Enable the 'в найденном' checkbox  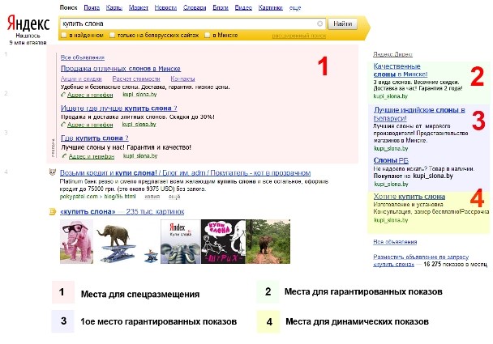[65, 36]
